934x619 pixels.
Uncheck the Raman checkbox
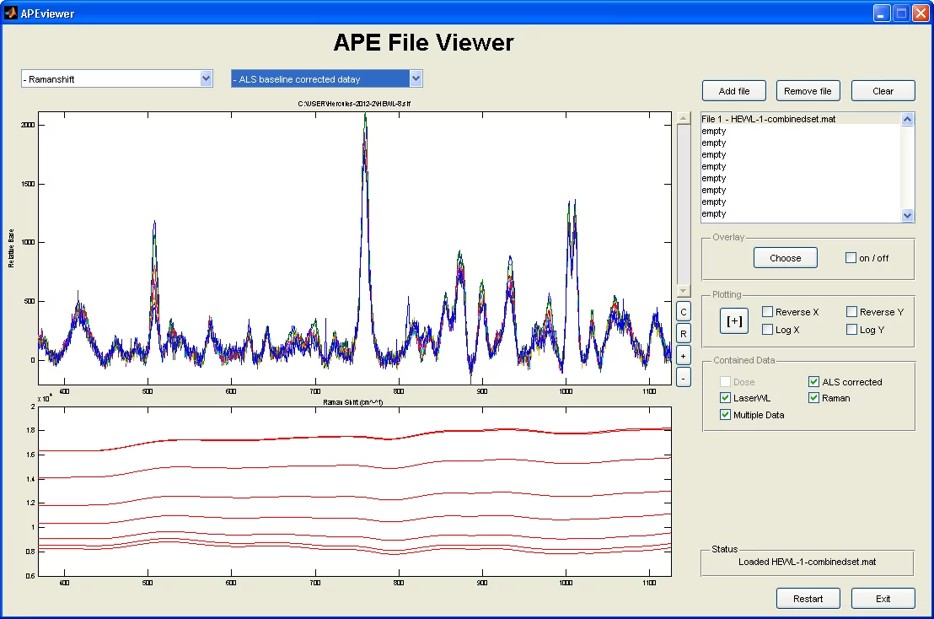pos(813,398)
